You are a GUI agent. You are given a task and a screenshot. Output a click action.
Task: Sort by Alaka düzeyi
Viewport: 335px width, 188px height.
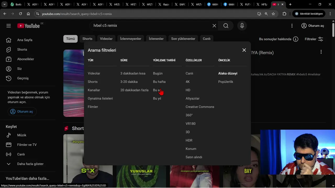[228, 73]
